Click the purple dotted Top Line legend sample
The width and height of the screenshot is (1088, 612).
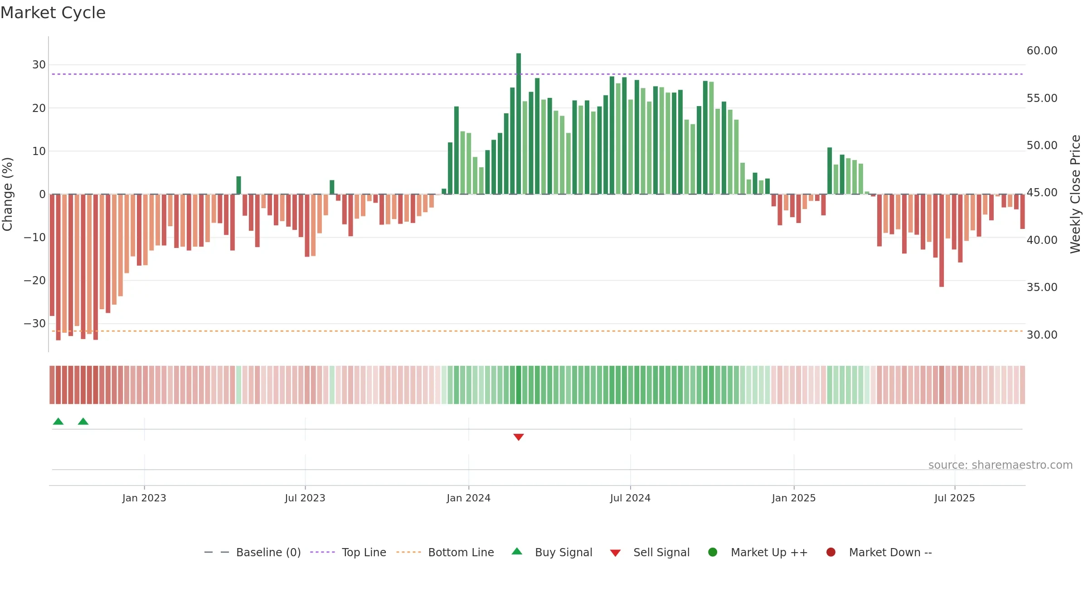pyautogui.click(x=322, y=552)
